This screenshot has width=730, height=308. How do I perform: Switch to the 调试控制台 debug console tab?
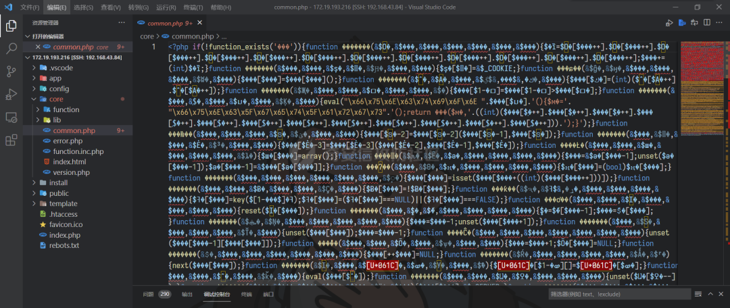pos(216,294)
